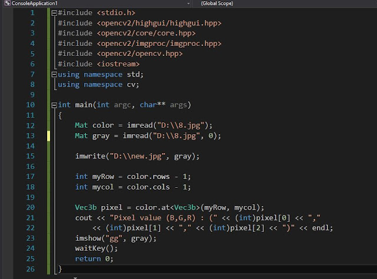Click line number 20 in the gutter
Viewport: 377px width, 279px height.
click(x=30, y=207)
